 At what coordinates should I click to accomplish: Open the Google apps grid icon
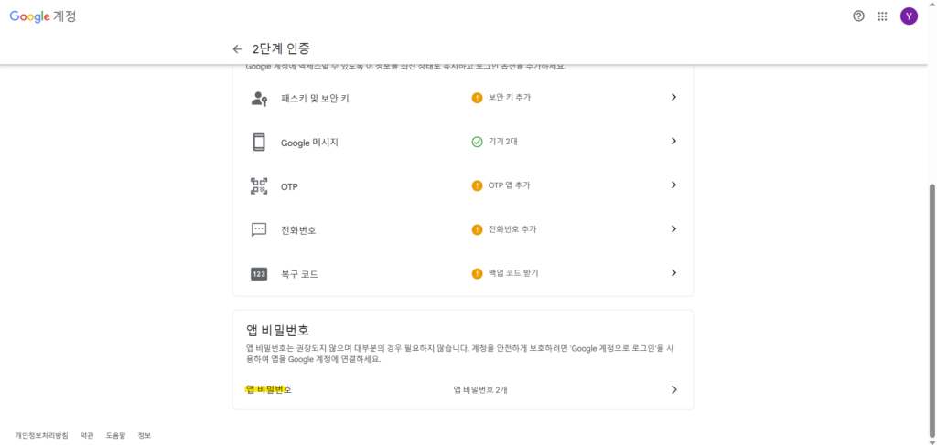882,16
